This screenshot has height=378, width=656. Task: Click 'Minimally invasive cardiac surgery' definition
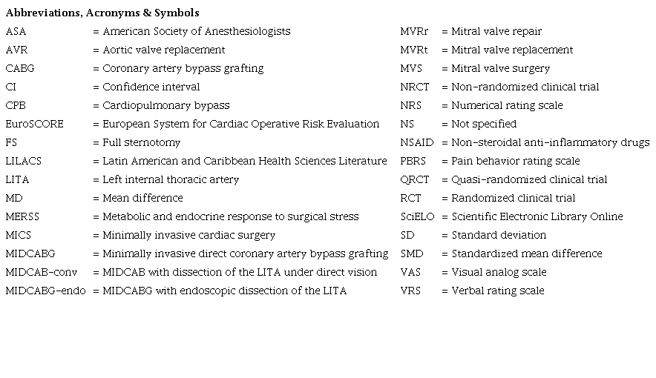point(189,235)
